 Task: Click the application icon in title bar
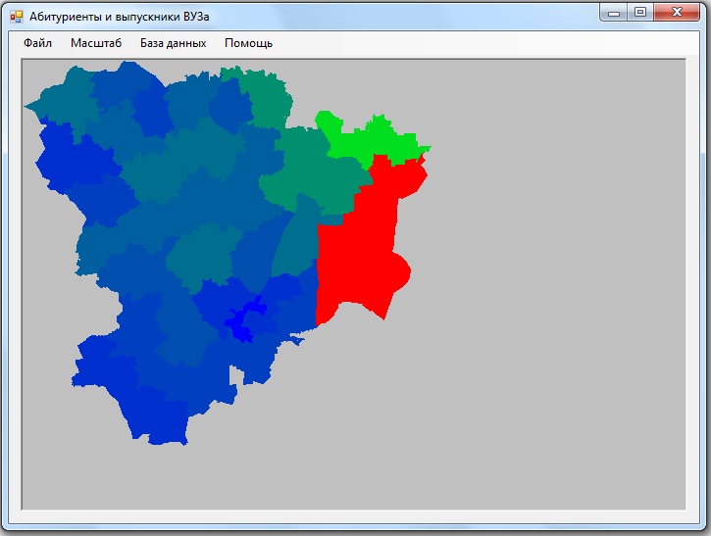point(17,17)
